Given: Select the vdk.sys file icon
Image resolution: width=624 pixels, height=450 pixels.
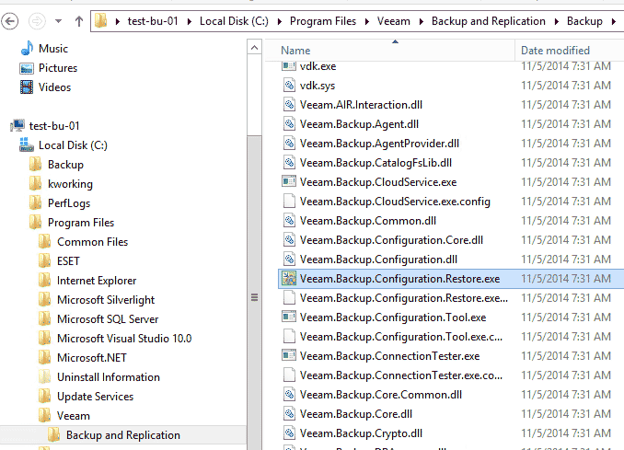Looking at the screenshot, I should click(x=289, y=86).
